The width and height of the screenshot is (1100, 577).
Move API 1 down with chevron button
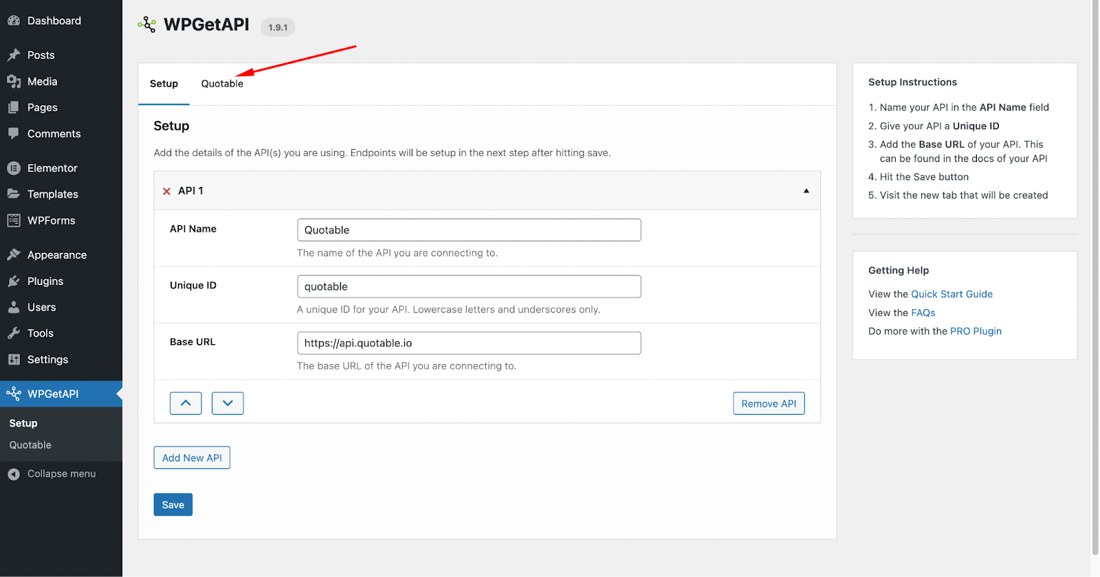(228, 403)
